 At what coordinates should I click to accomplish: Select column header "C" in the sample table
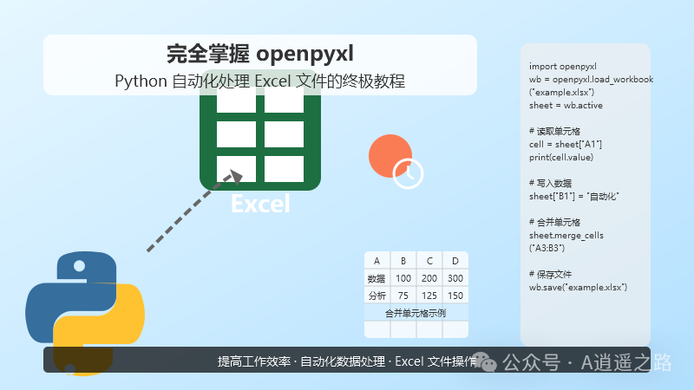429,261
